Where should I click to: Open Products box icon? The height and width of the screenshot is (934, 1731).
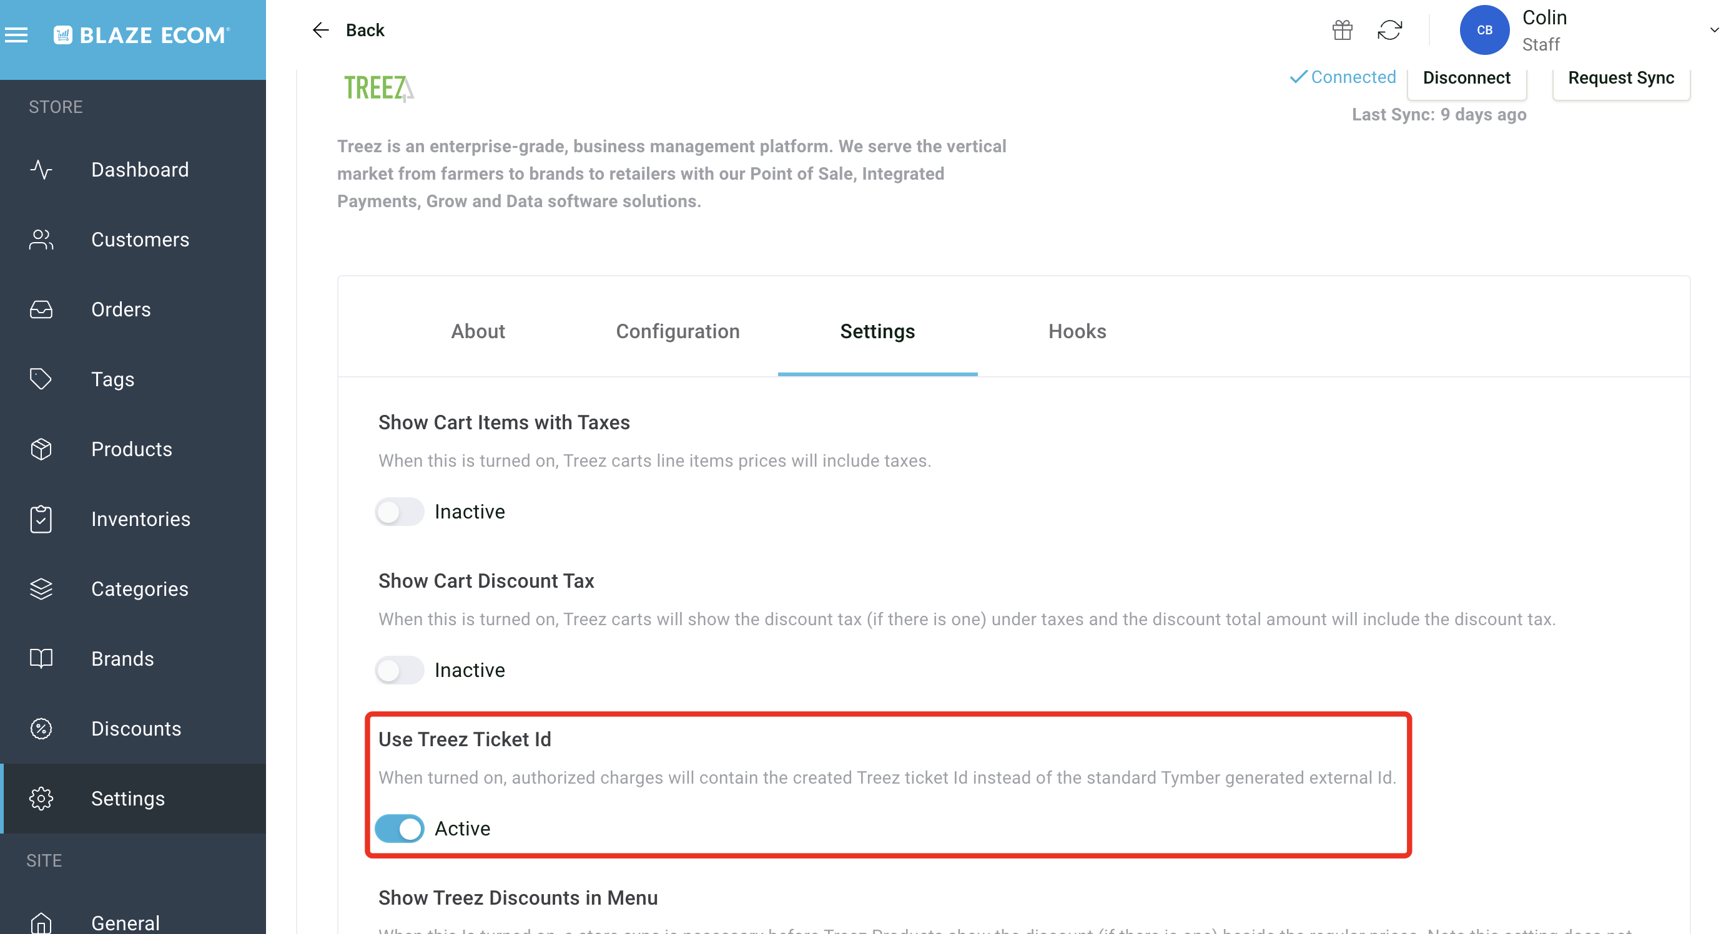click(x=41, y=449)
